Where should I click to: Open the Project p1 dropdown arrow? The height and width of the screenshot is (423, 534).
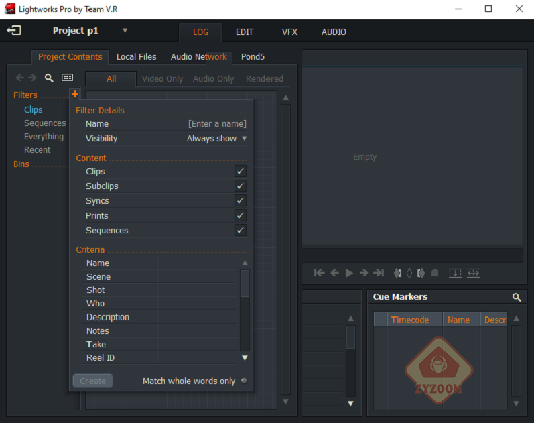coord(125,30)
